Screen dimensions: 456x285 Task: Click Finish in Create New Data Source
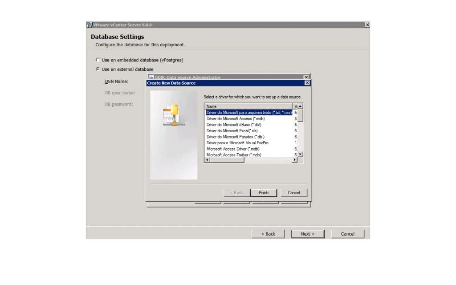264,193
